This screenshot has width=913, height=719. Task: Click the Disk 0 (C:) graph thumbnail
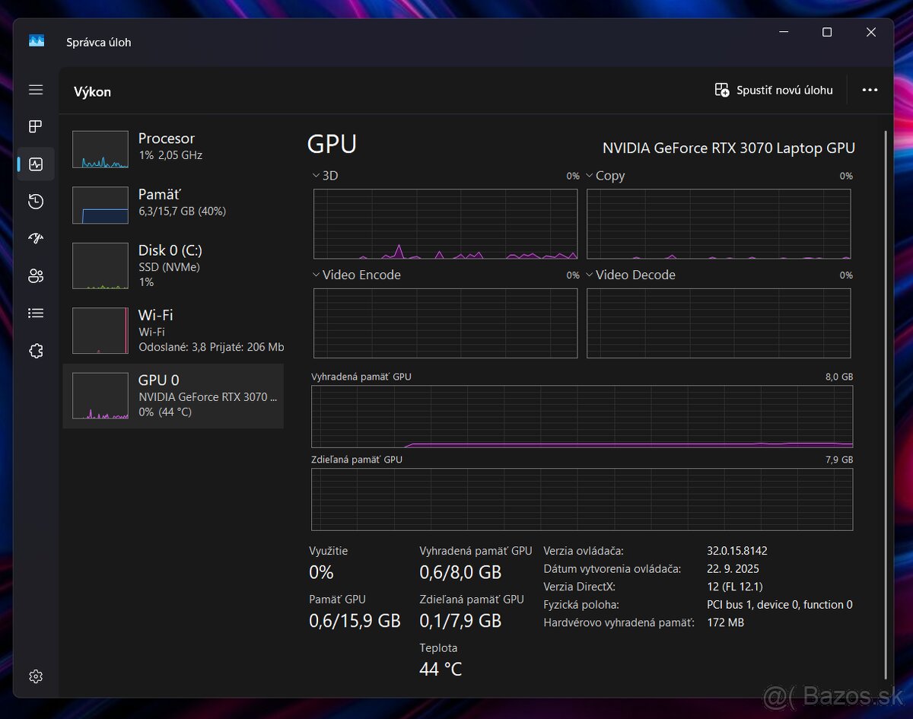coord(100,266)
